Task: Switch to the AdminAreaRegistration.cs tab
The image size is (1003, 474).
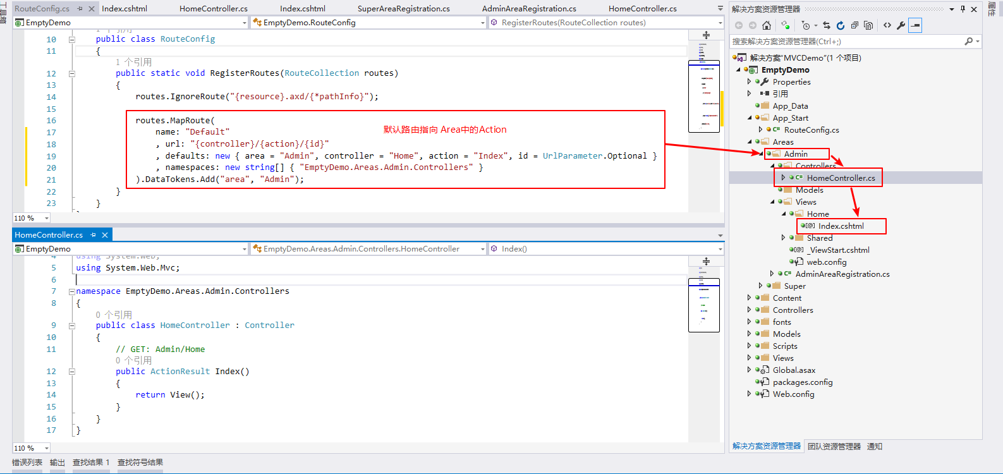Action: [x=528, y=9]
